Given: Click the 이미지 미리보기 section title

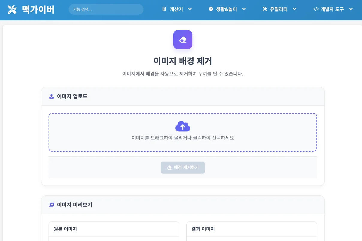Looking at the screenshot, I should pyautogui.click(x=75, y=205).
